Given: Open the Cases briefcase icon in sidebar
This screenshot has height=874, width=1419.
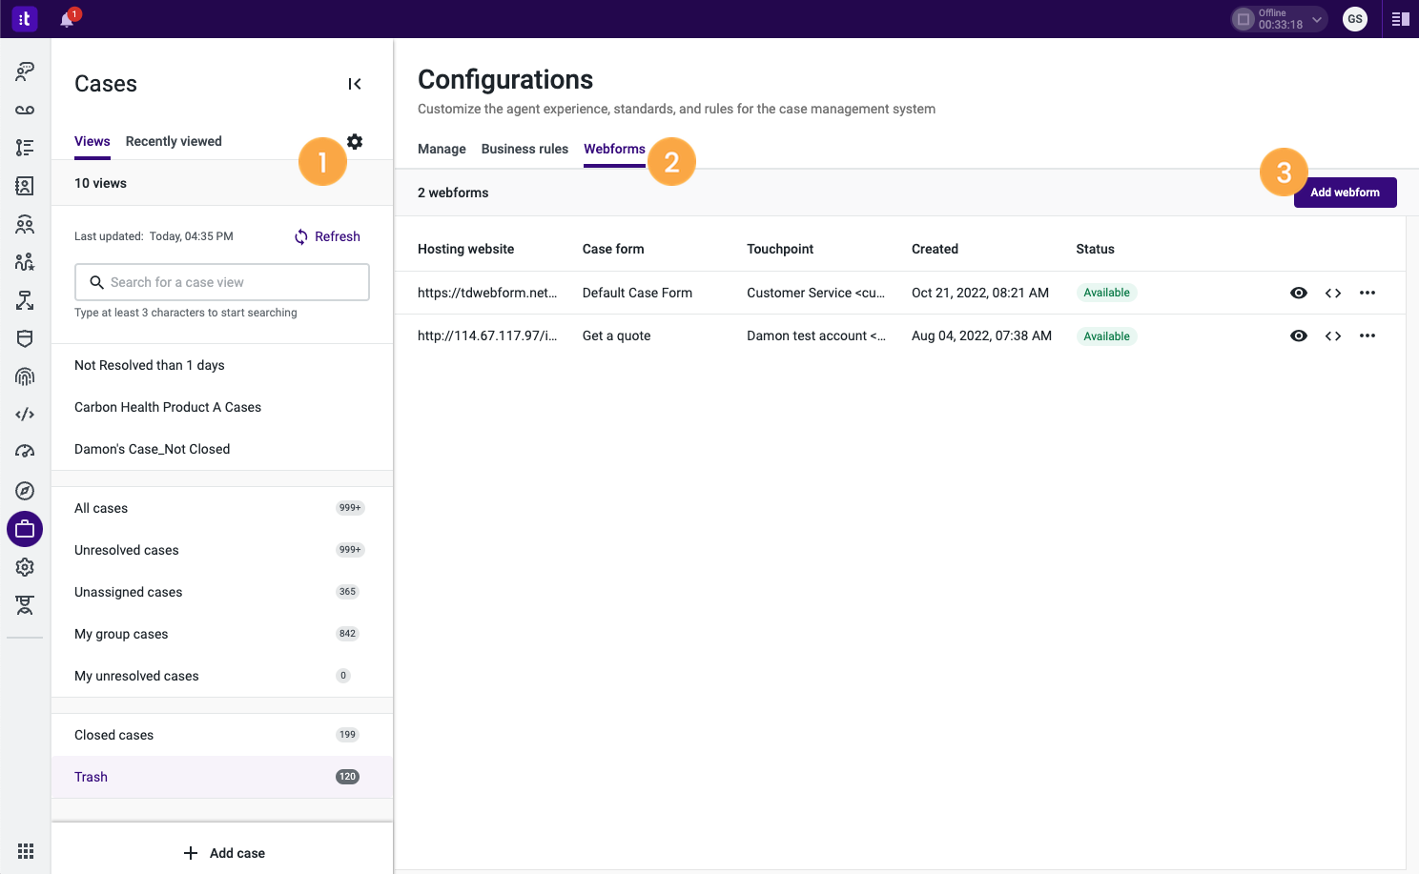Looking at the screenshot, I should click(x=25, y=529).
